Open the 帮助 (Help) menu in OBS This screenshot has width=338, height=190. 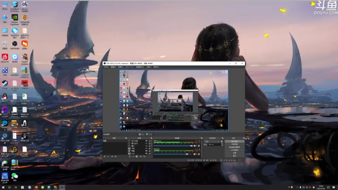[156, 67]
